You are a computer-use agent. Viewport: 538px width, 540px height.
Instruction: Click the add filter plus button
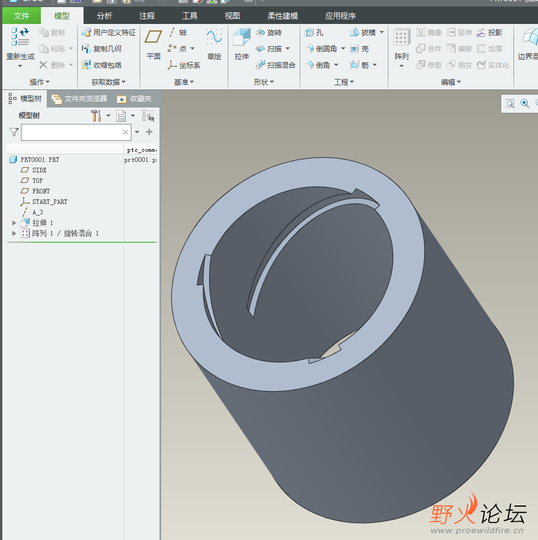149,132
